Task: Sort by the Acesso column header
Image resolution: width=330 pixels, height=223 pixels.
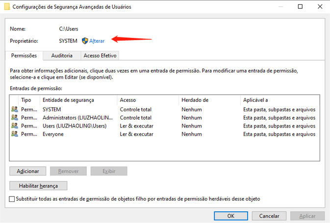Action: click(x=148, y=100)
